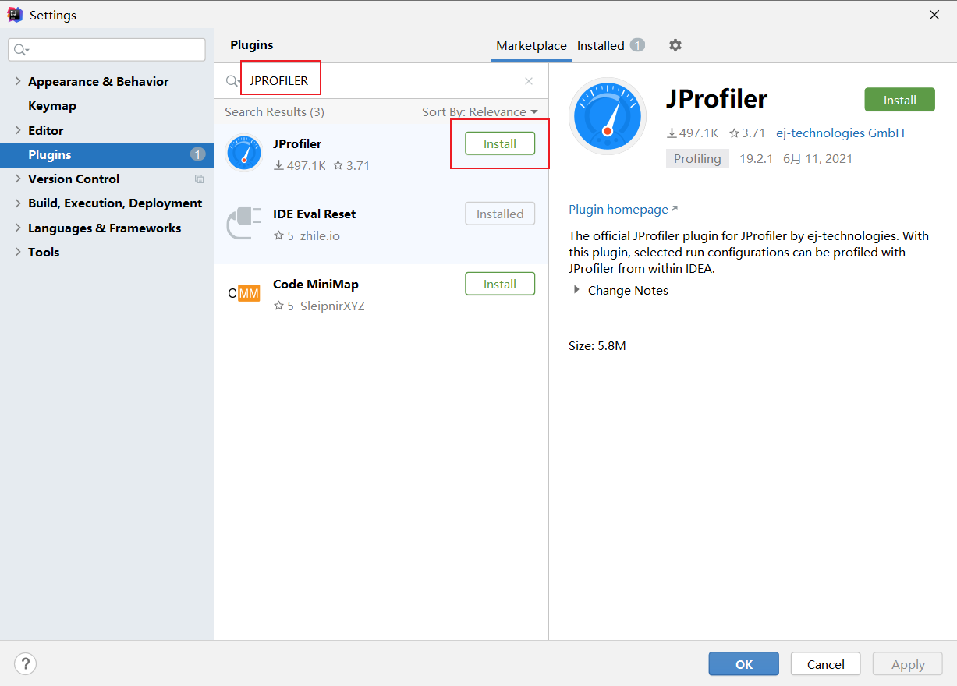The height and width of the screenshot is (686, 957).
Task: Select the Code MiniMap CMM icon
Action: click(x=244, y=293)
